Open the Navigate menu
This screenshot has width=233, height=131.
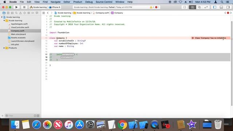click(56, 2)
